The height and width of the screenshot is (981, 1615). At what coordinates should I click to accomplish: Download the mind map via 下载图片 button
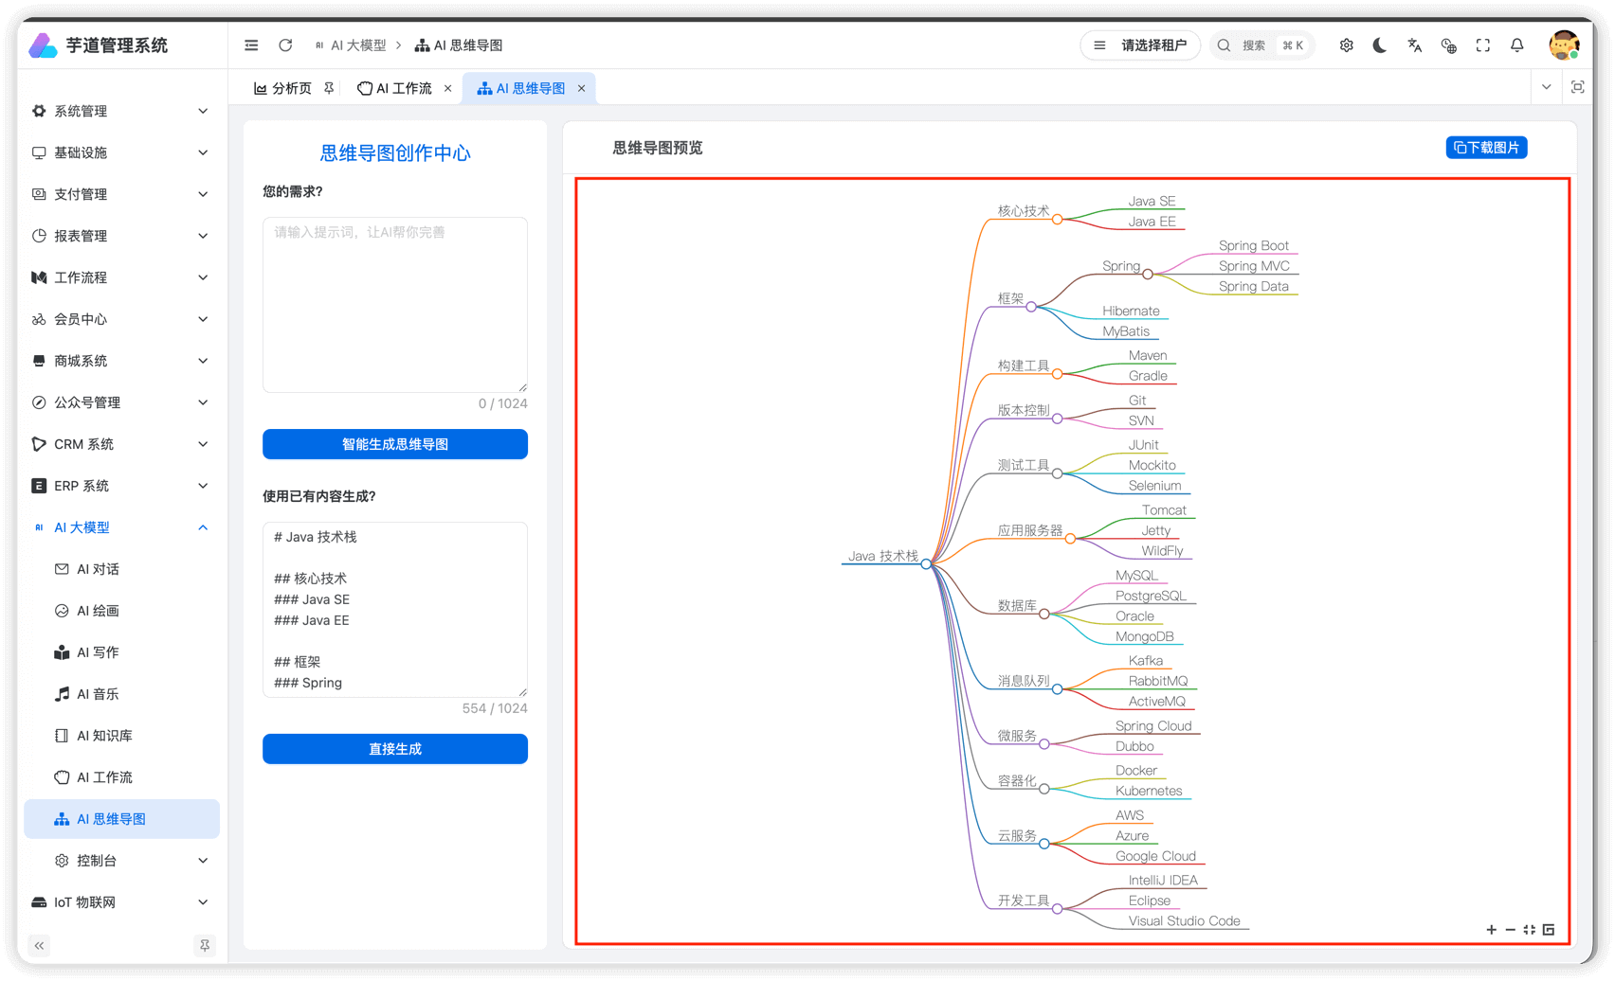pos(1486,148)
